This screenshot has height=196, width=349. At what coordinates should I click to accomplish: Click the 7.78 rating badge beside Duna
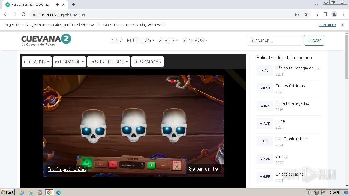(x=265, y=124)
